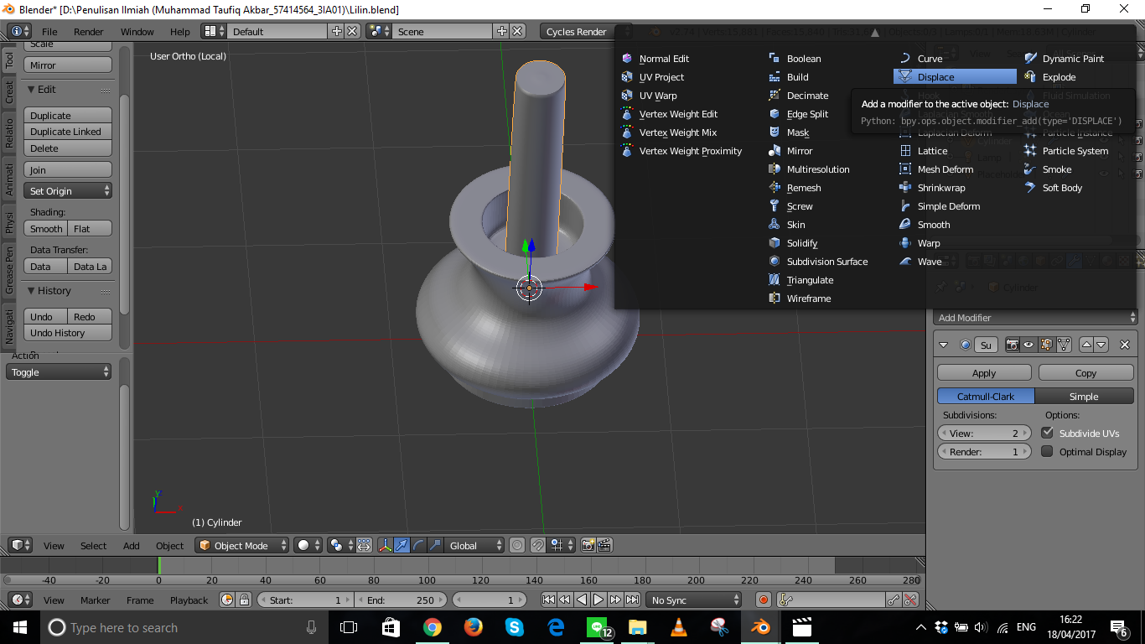Select Subdivision Surface in the modifier list
The height and width of the screenshot is (644, 1145).
click(x=826, y=262)
